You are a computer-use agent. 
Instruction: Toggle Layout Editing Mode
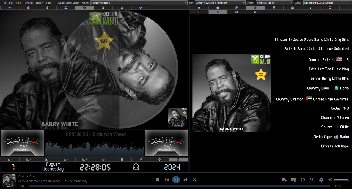[x=68, y=3]
